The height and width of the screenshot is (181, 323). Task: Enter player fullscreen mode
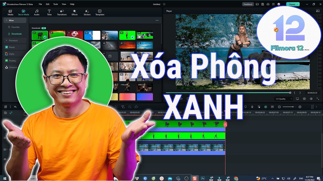(318, 99)
